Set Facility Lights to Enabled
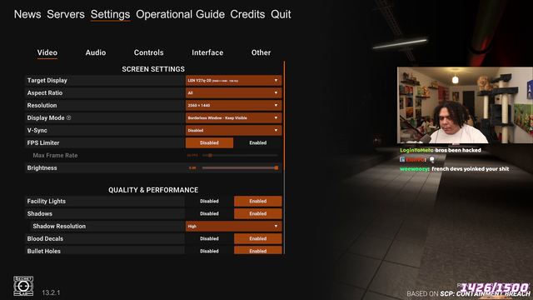533x300 pixels. [257, 201]
